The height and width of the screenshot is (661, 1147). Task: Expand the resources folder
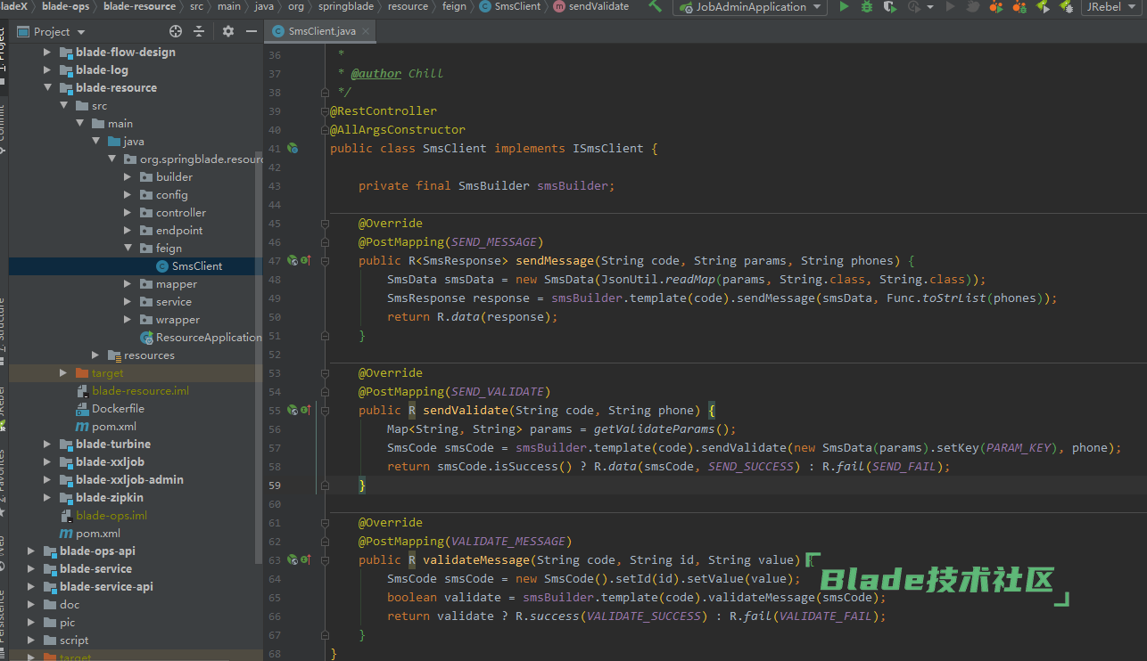(x=95, y=355)
